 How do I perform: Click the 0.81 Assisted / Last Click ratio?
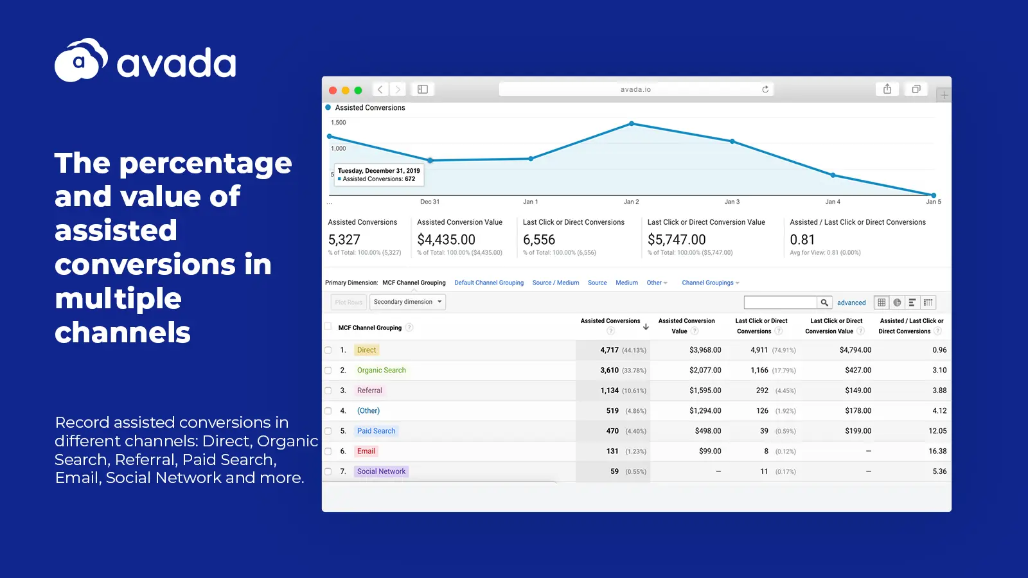(802, 240)
